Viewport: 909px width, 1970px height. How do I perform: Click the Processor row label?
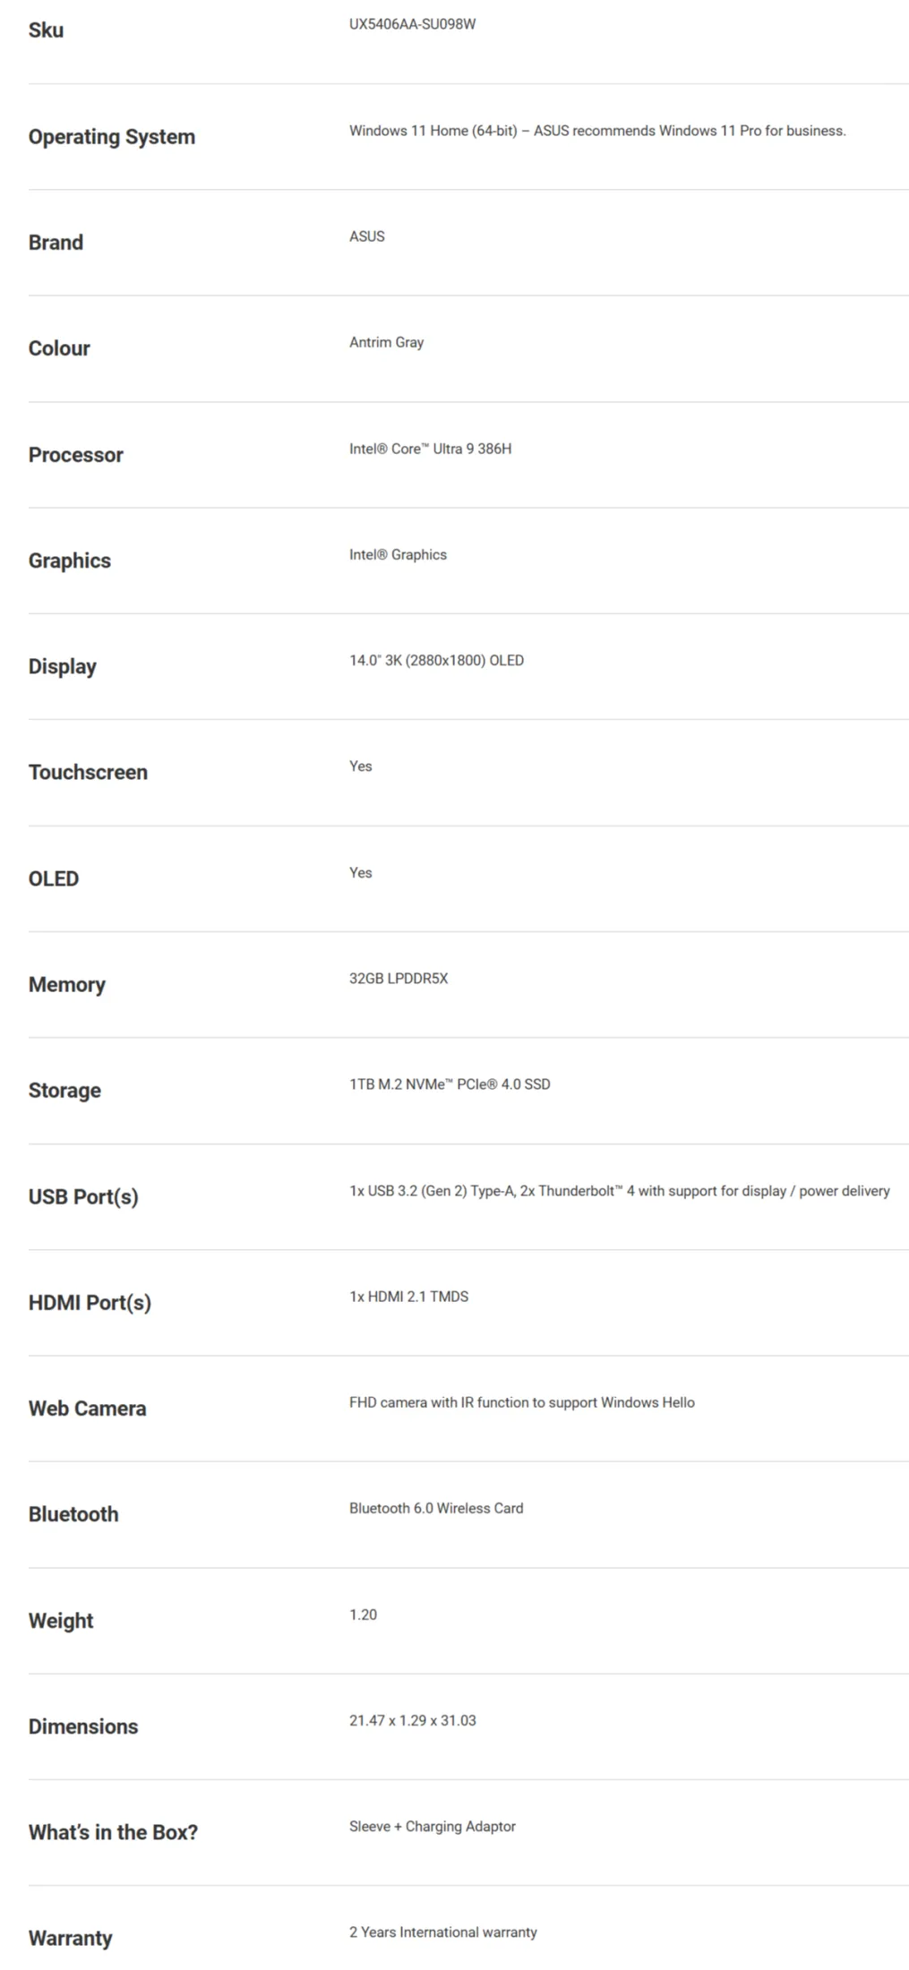75,455
